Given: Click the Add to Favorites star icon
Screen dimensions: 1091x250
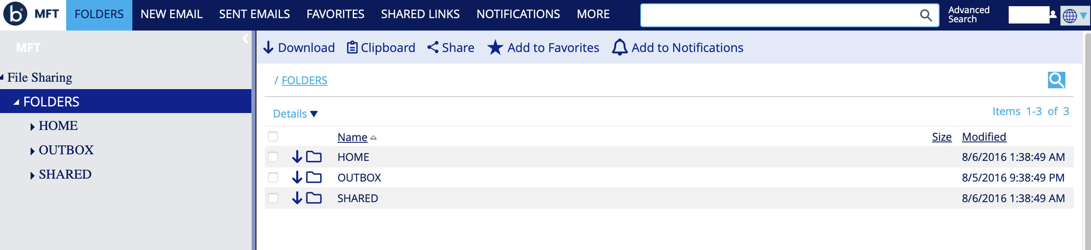Looking at the screenshot, I should pyautogui.click(x=495, y=48).
